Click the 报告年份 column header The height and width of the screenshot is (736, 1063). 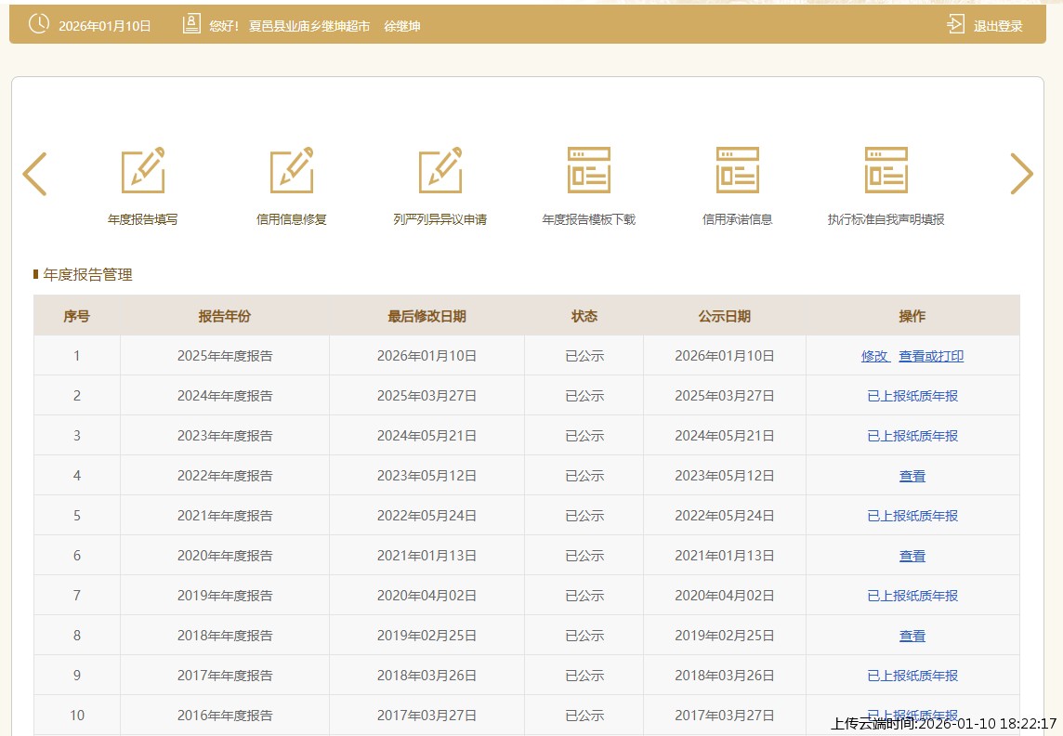(x=224, y=316)
